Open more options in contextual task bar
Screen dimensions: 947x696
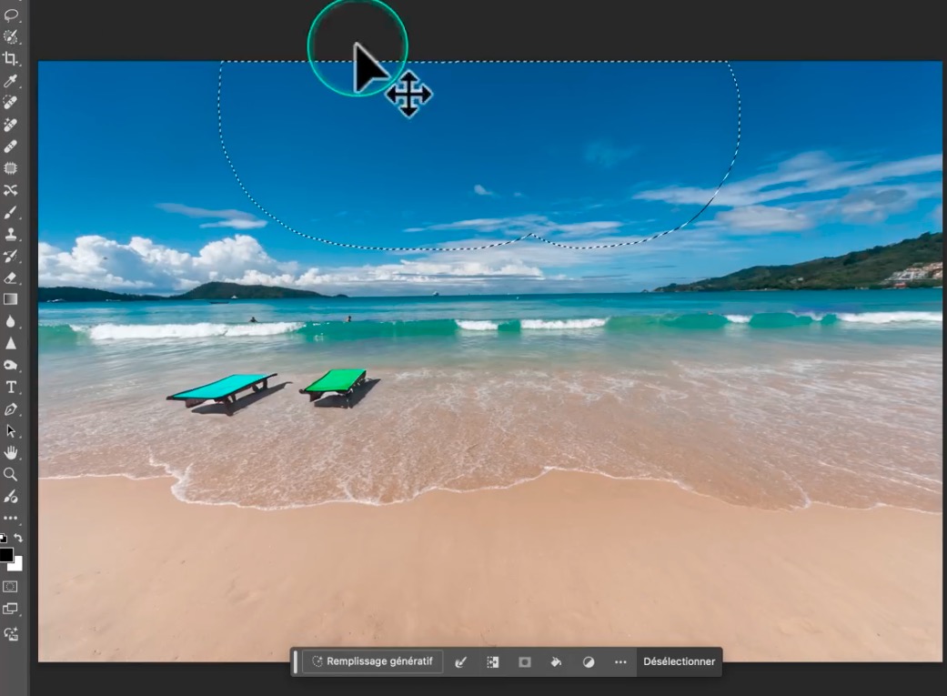[620, 662]
